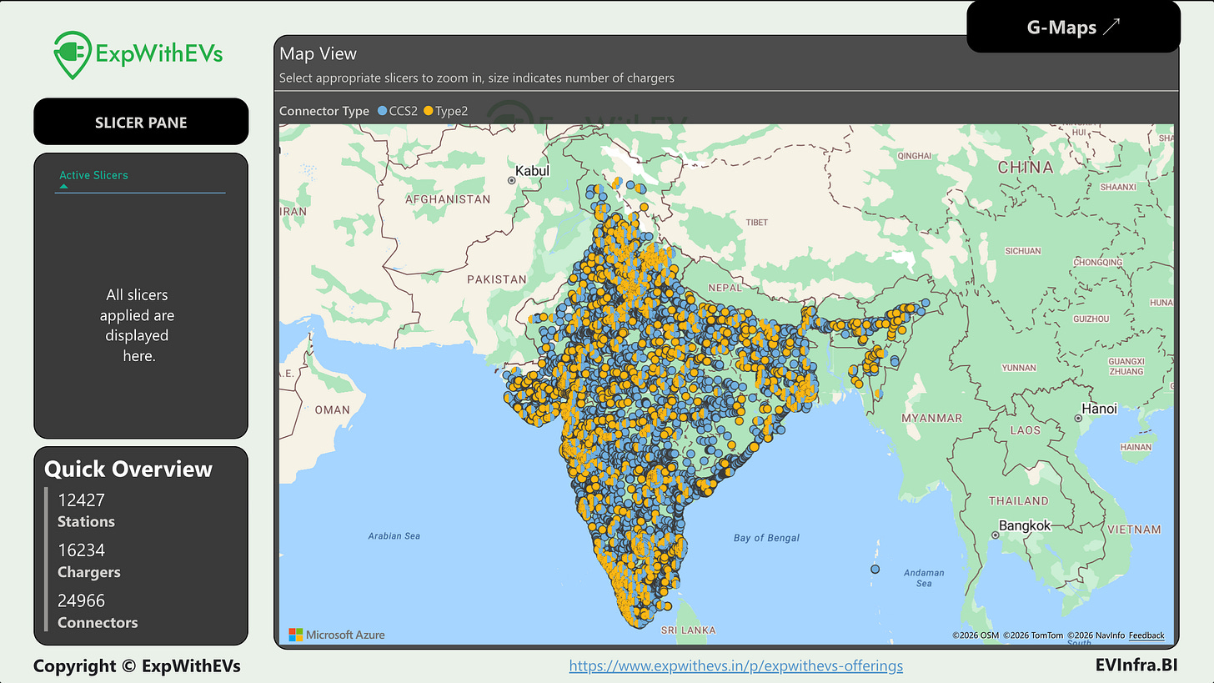Click the Chargers count 16234
This screenshot has height=683, width=1214.
click(x=81, y=550)
